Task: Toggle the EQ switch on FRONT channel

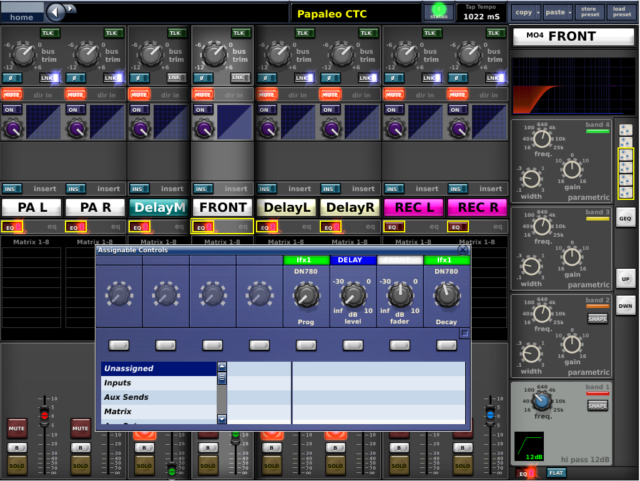Action: coord(202,227)
